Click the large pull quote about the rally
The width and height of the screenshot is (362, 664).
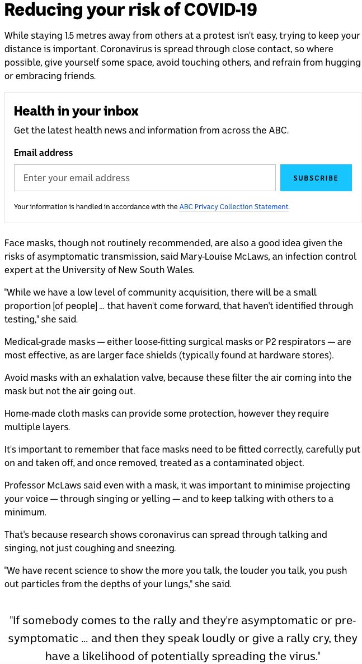[x=182, y=638]
